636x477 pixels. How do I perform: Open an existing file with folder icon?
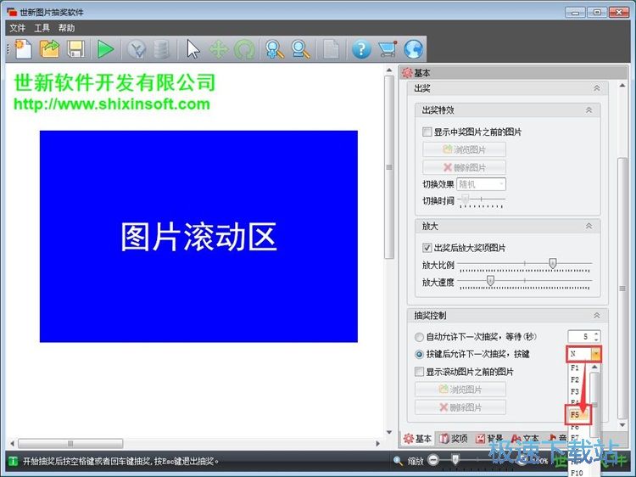point(49,49)
